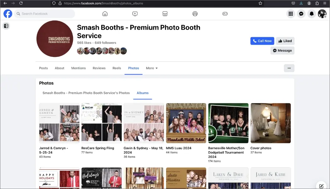Click the Liked button
The width and height of the screenshot is (330, 189).
[x=285, y=41]
